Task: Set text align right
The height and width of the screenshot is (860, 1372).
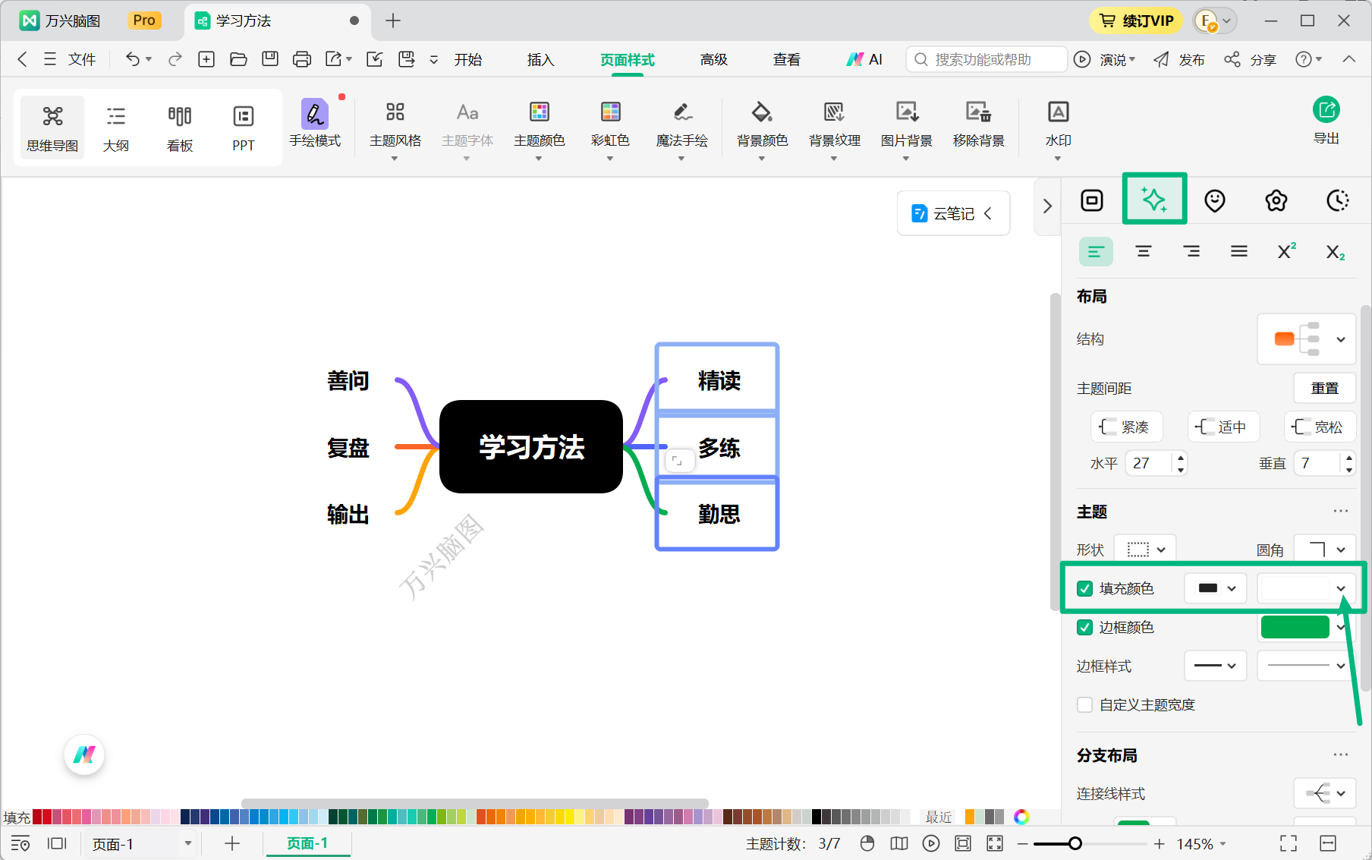Action: (1191, 251)
